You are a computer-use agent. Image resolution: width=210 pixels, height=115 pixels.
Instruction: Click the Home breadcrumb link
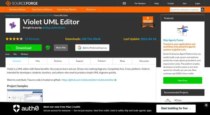[8, 15]
